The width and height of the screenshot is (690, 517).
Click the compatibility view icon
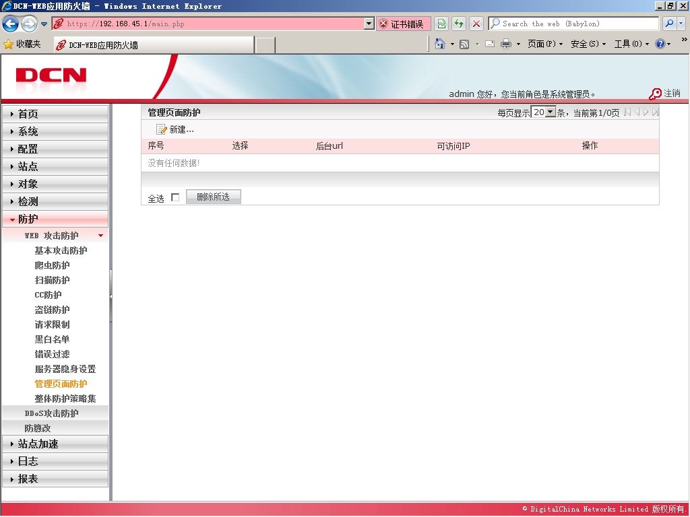click(441, 24)
